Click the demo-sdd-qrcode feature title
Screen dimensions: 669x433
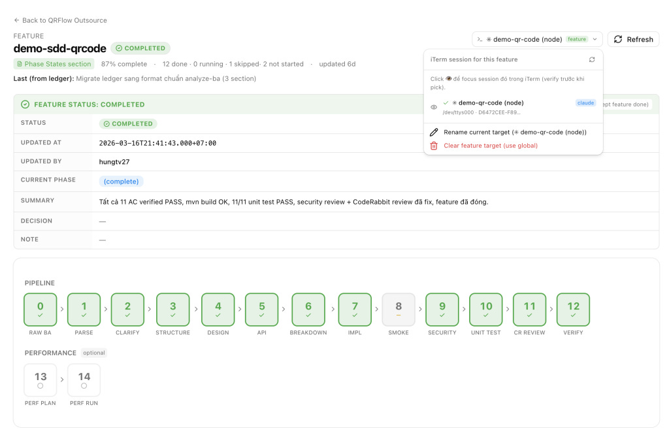pyautogui.click(x=59, y=48)
